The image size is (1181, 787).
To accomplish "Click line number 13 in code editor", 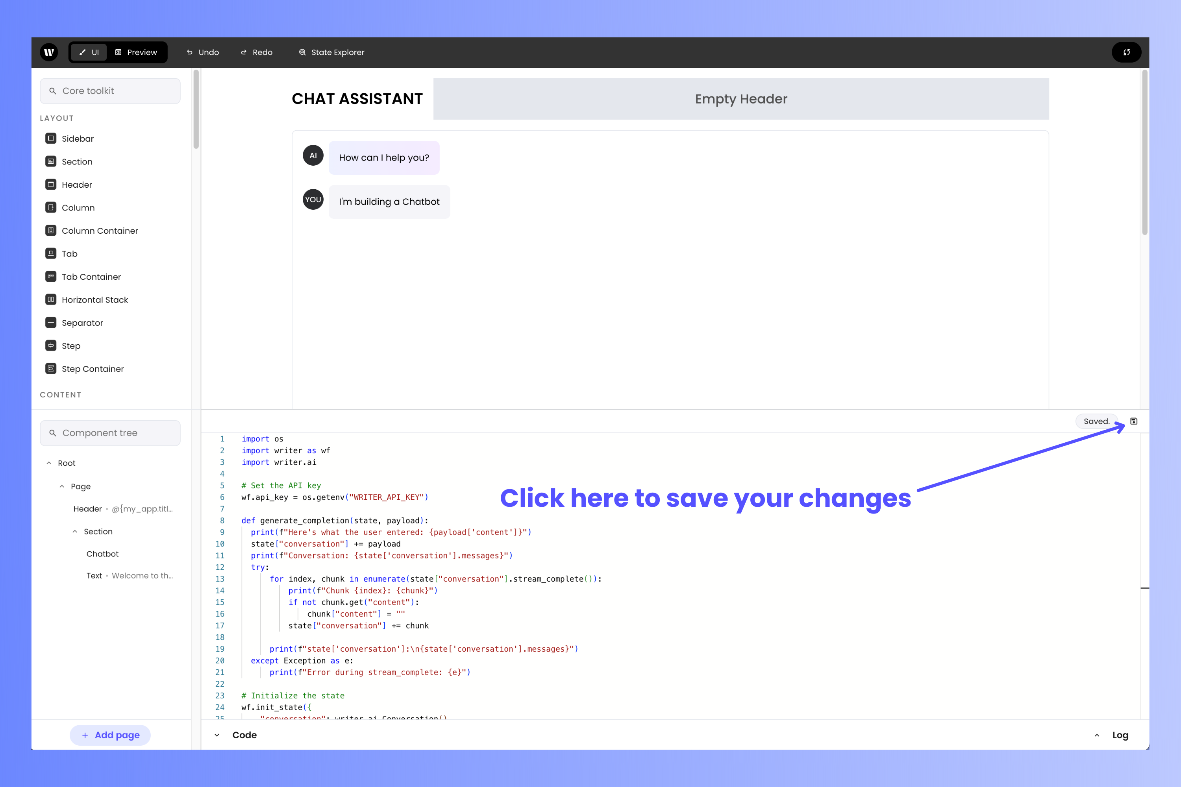I will pyautogui.click(x=220, y=579).
